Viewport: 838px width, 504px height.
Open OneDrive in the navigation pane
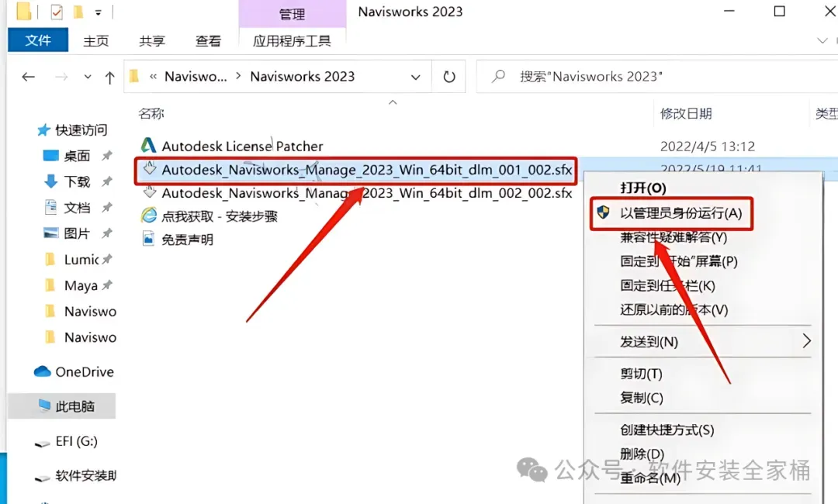[x=85, y=371]
